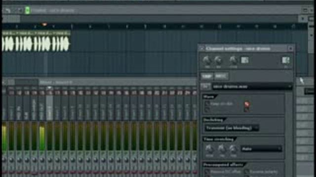Adjust pan knob of mixer track 12
This screenshot has width=316, height=177.
(96, 160)
